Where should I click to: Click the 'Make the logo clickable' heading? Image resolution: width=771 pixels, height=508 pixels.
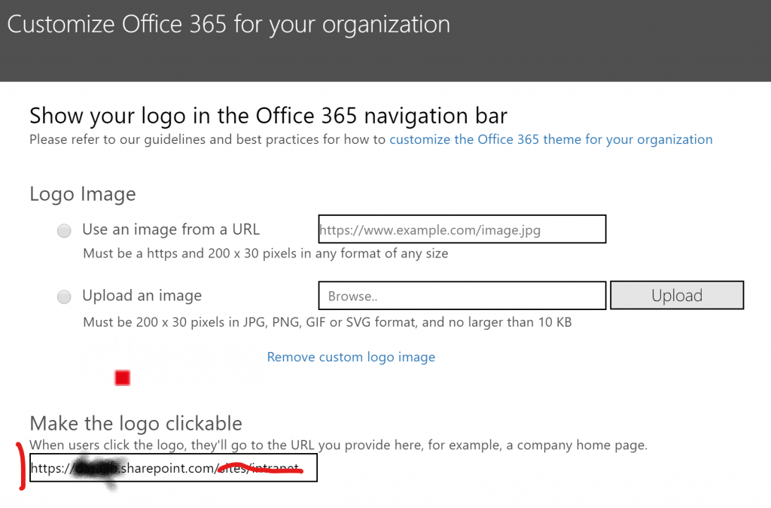(x=136, y=424)
